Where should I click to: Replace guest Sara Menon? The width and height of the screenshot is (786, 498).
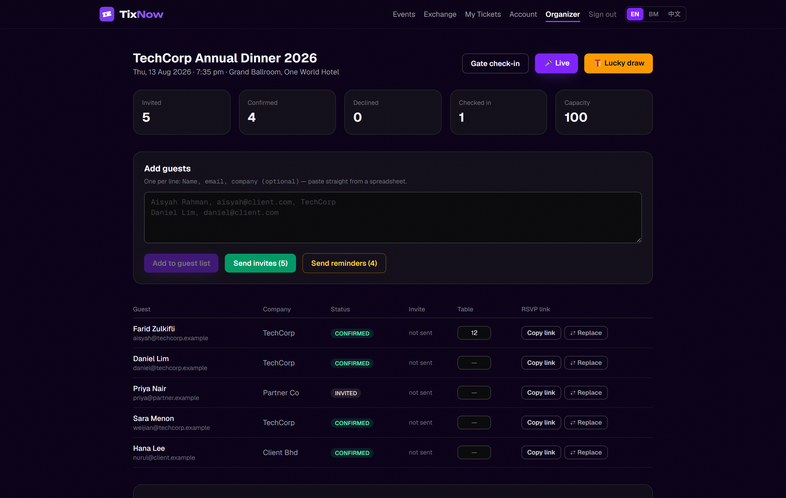pos(586,423)
